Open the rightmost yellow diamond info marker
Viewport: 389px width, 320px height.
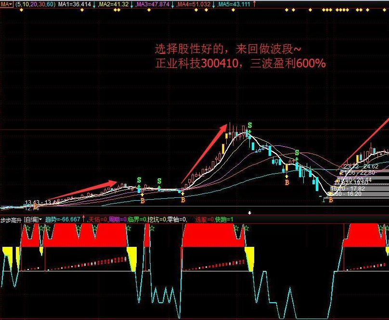(385, 10)
